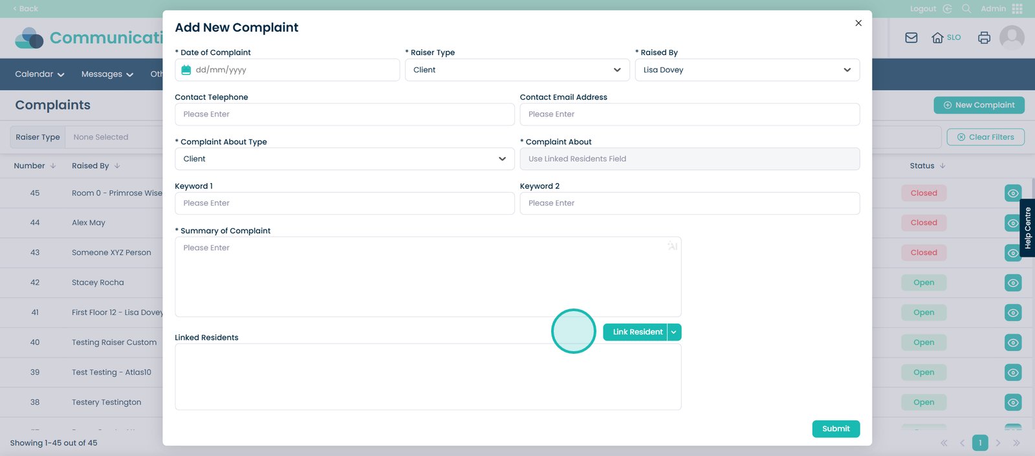Submit the new complaint form
Viewport: 1035px width, 456px height.
pos(836,429)
